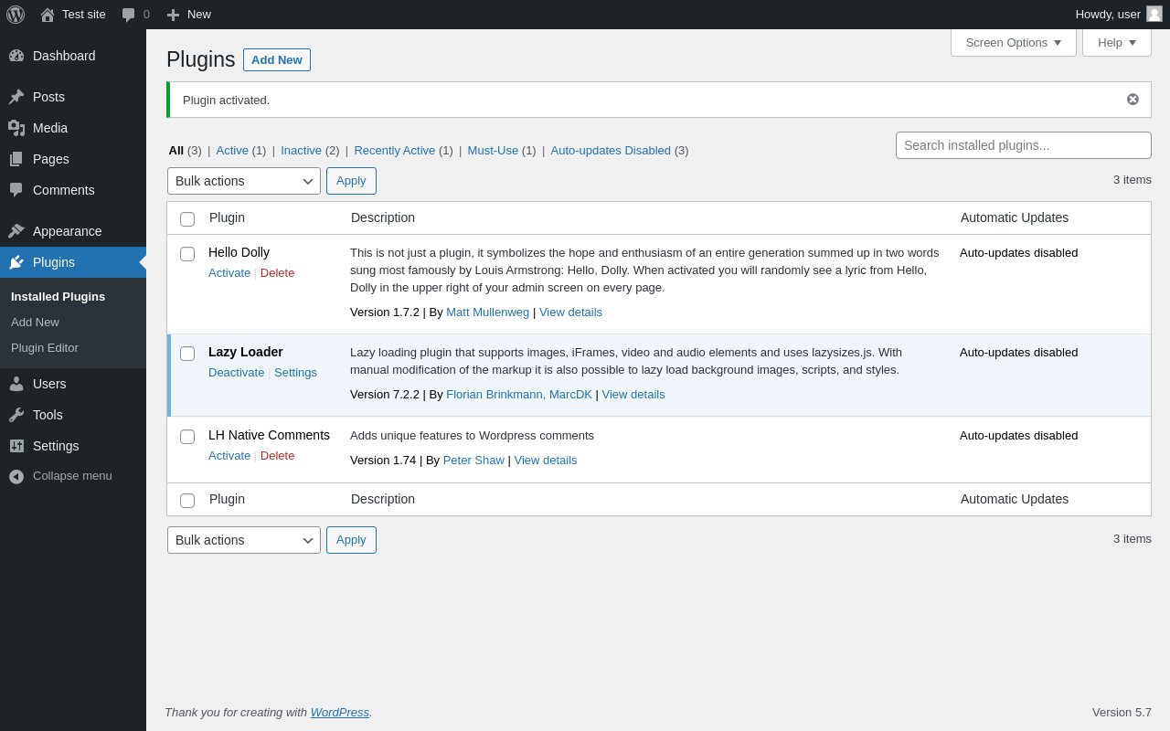
Task: Dismiss the Plugin activated notice
Action: coord(1133,100)
